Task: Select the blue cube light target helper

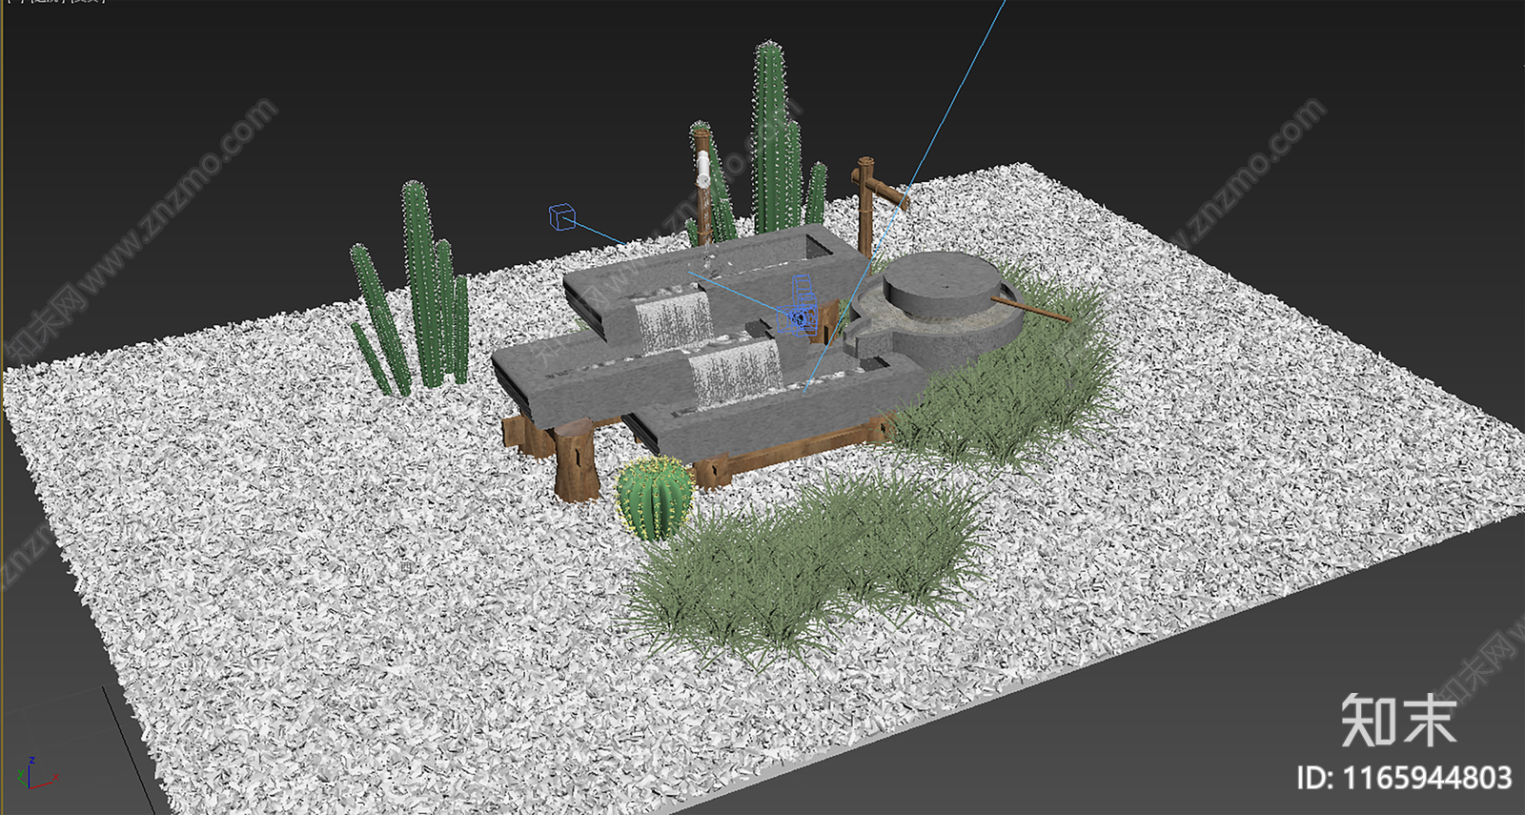Action: [562, 217]
